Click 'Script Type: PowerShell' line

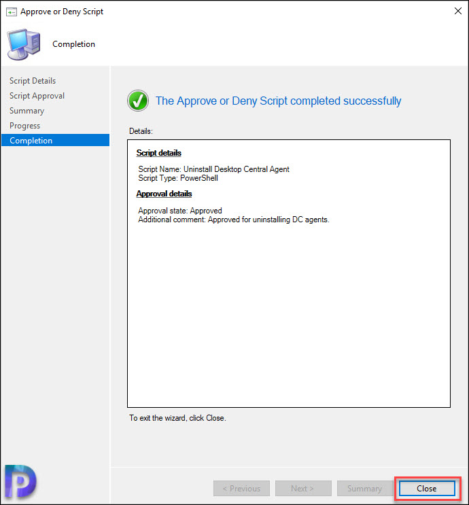point(178,178)
